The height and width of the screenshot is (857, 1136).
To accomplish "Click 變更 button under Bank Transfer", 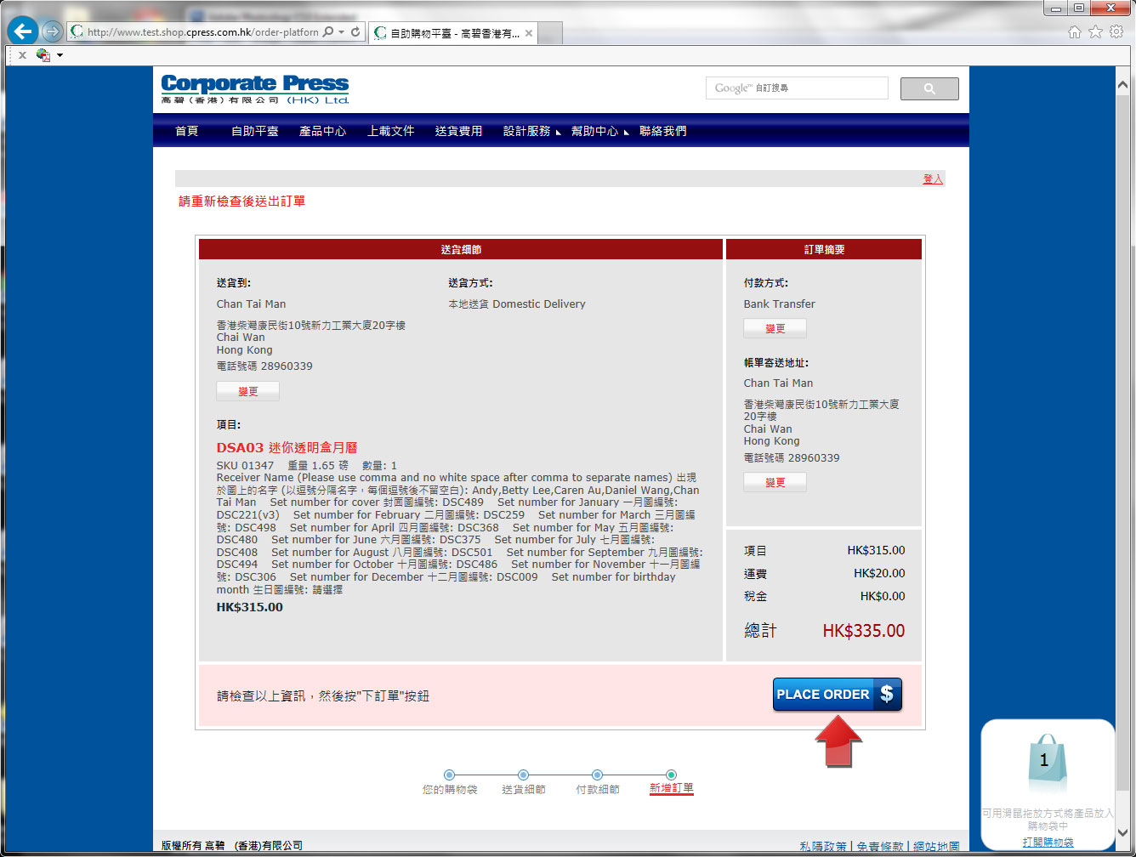I will point(775,328).
